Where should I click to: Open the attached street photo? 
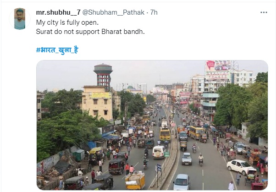point(152,125)
